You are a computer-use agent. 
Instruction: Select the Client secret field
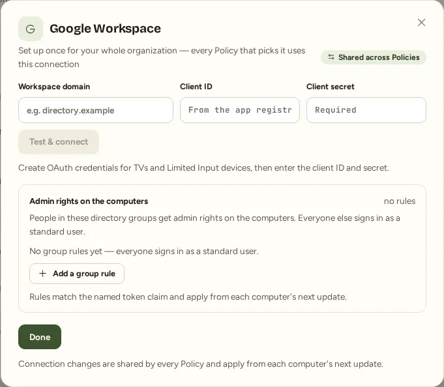pos(366,110)
